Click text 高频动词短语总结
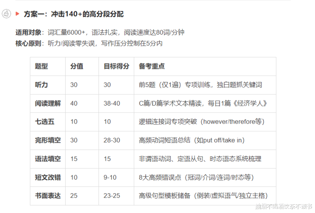Image resolution: width=315 pixels, height=213 pixels. coord(164,140)
